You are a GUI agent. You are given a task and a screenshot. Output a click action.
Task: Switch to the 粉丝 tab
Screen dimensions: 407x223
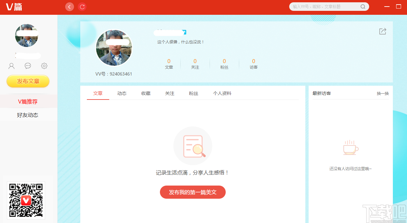(194, 93)
